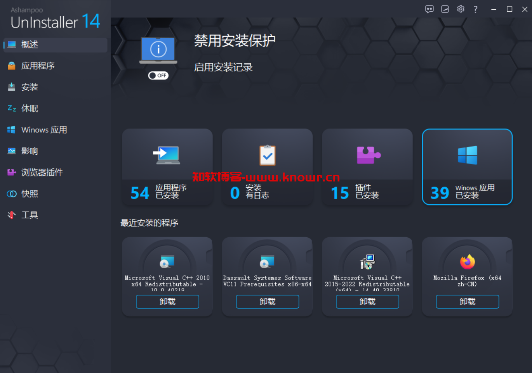Click the 安装 download icon in sidebar
The height and width of the screenshot is (373, 532).
pyautogui.click(x=12, y=87)
